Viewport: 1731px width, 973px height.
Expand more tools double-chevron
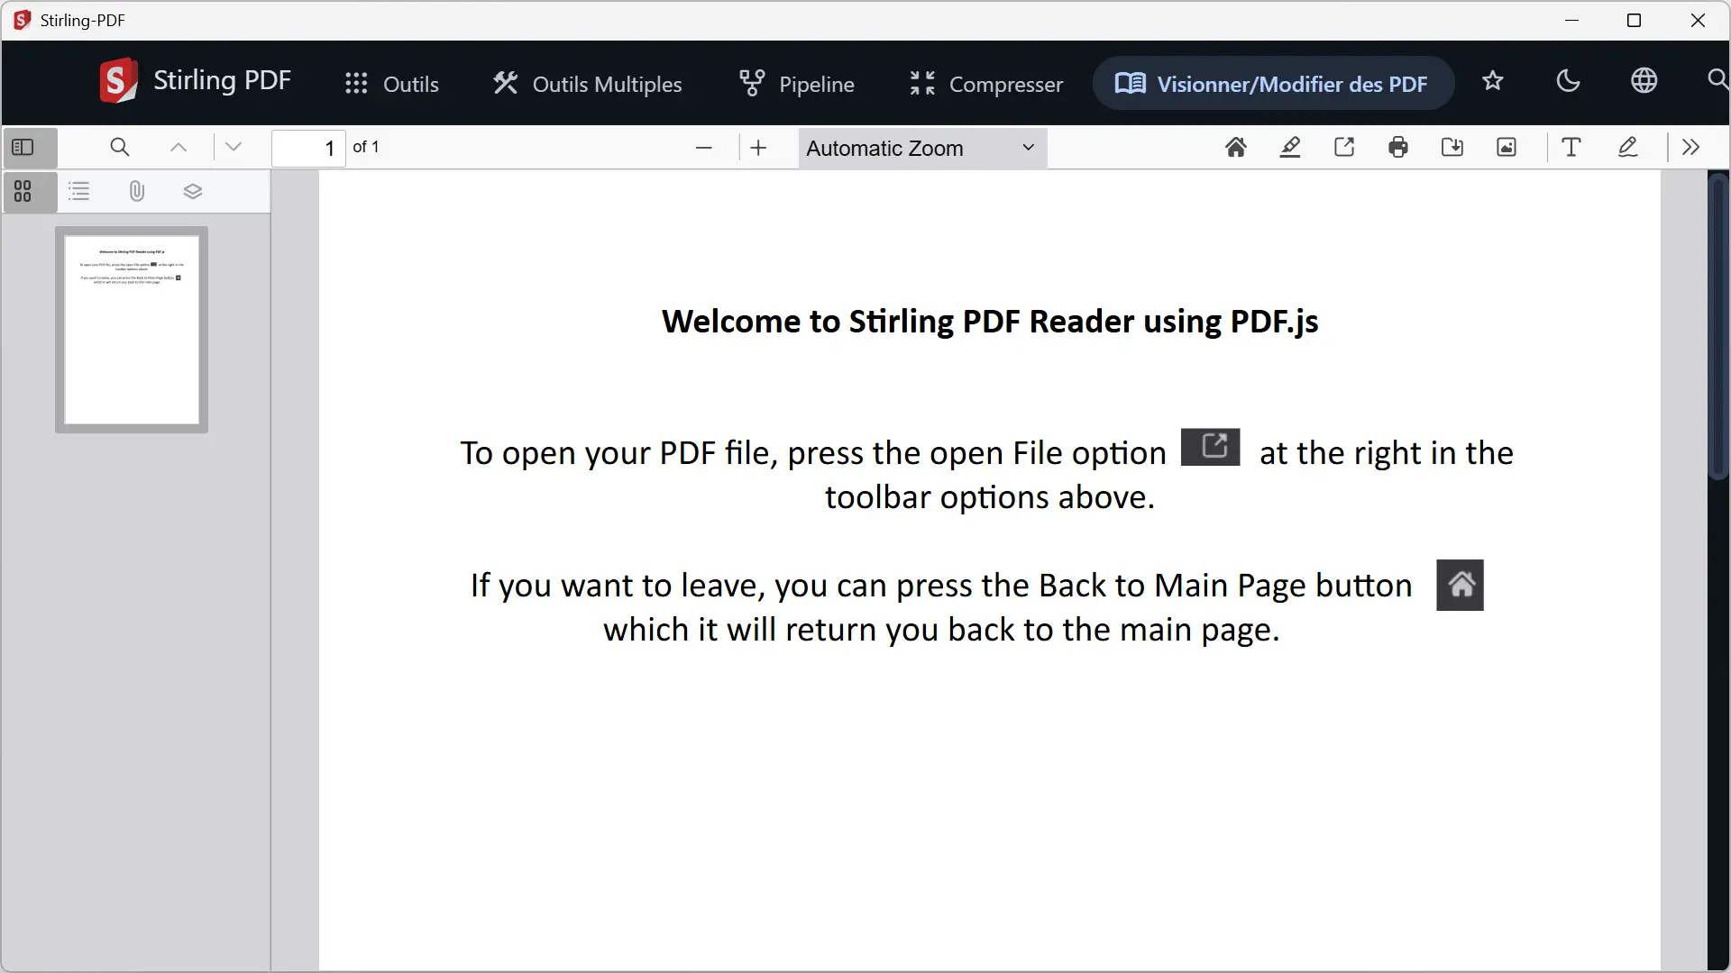pos(1691,148)
